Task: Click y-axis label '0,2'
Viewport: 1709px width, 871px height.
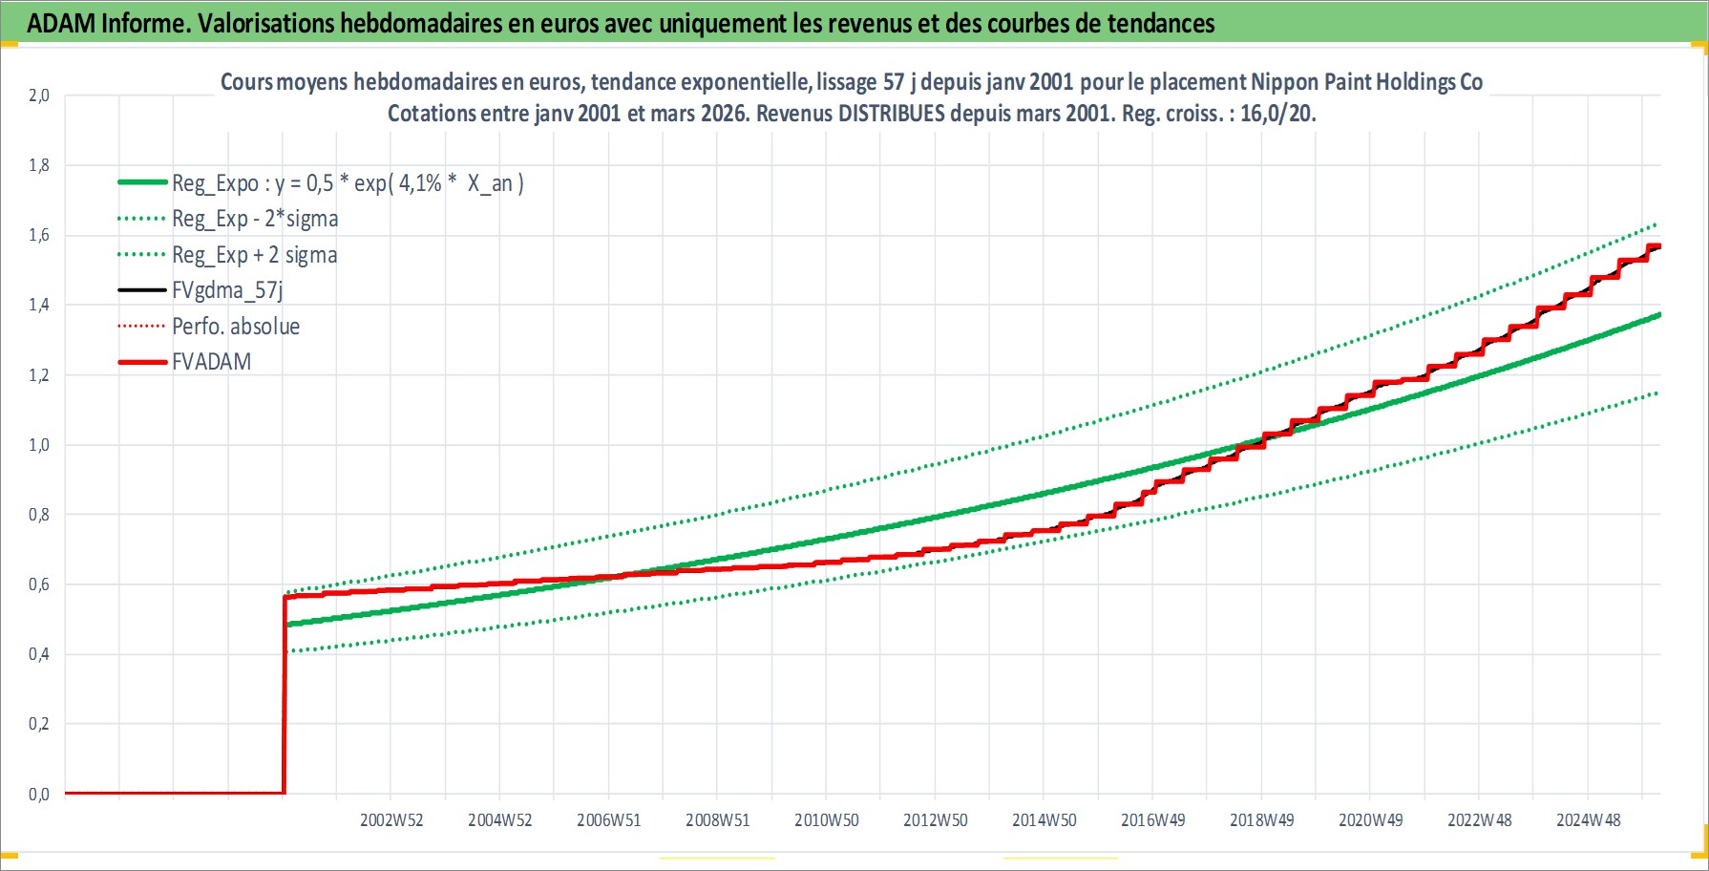Action: (39, 724)
